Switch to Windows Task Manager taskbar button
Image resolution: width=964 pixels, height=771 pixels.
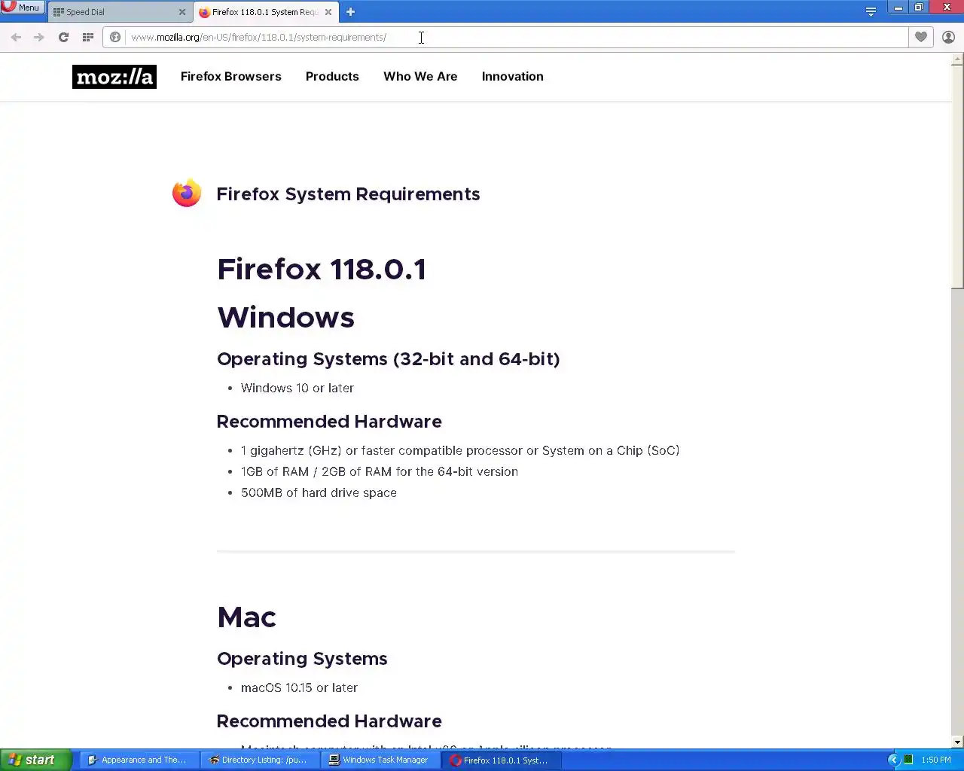380,760
